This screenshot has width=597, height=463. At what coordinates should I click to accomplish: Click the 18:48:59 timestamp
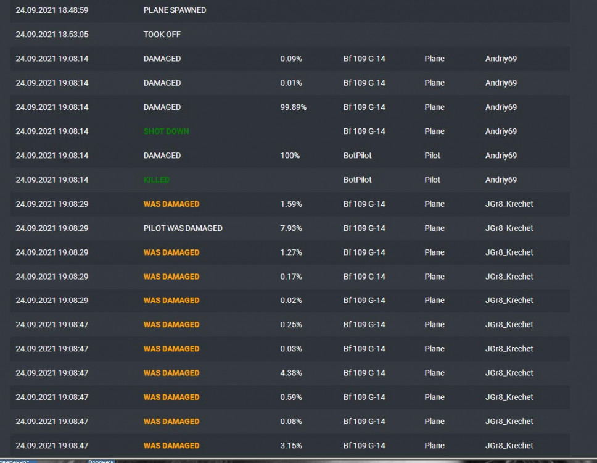click(52, 10)
